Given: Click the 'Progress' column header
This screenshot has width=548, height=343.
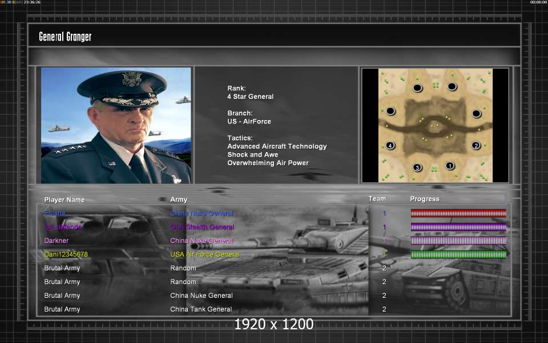Looking at the screenshot, I should [x=425, y=199].
